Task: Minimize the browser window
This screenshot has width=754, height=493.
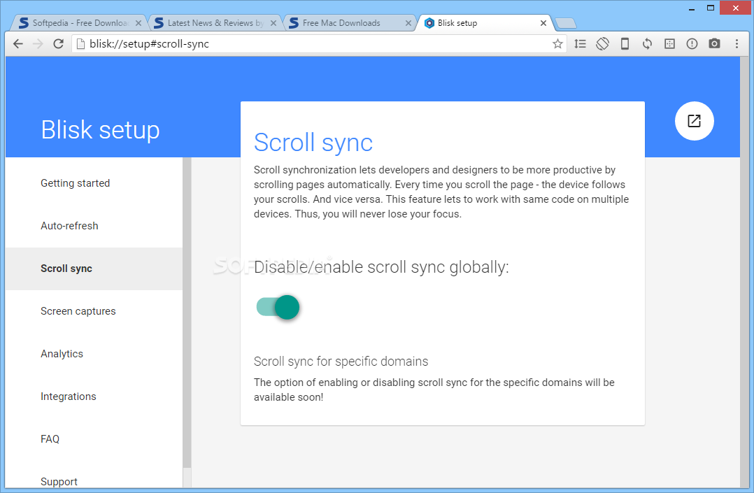Action: 692,8
